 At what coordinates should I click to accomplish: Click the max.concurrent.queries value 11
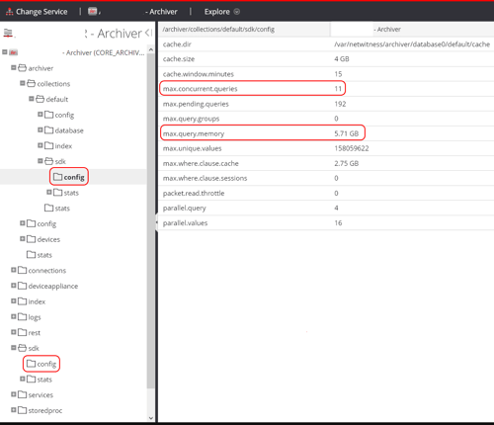338,89
